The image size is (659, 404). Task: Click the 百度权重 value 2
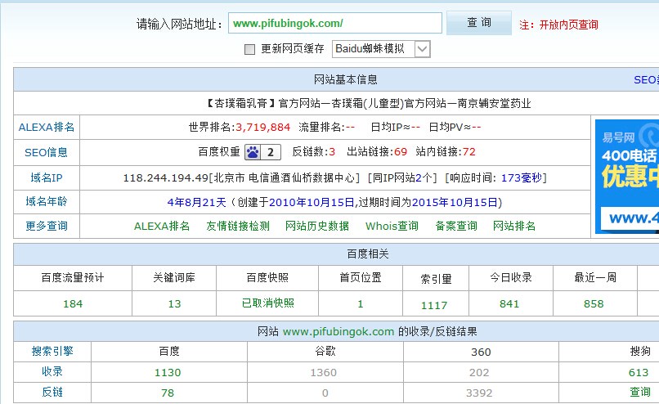(x=271, y=152)
